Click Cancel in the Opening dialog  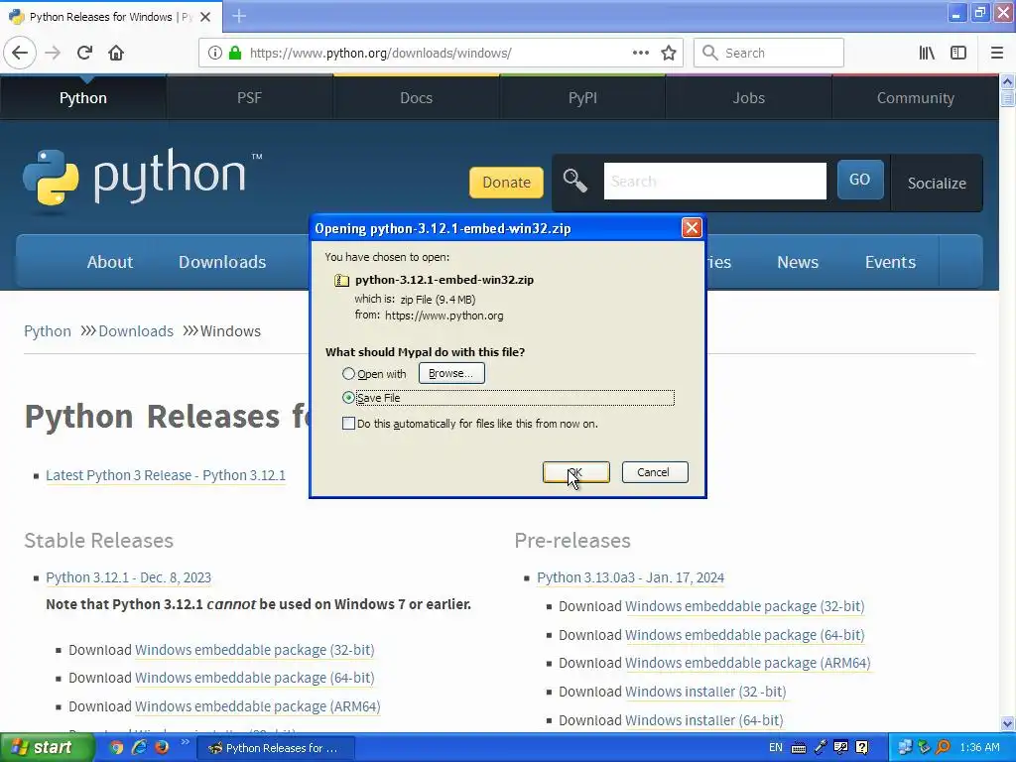655,472
